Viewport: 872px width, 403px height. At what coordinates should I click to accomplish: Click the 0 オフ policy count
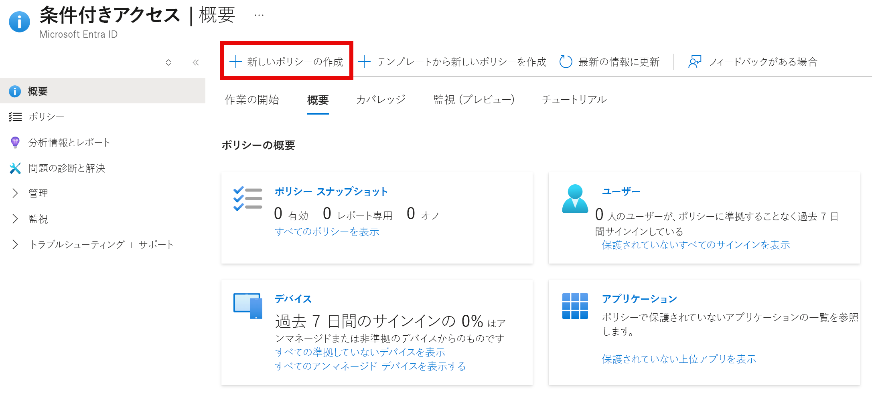point(423,214)
